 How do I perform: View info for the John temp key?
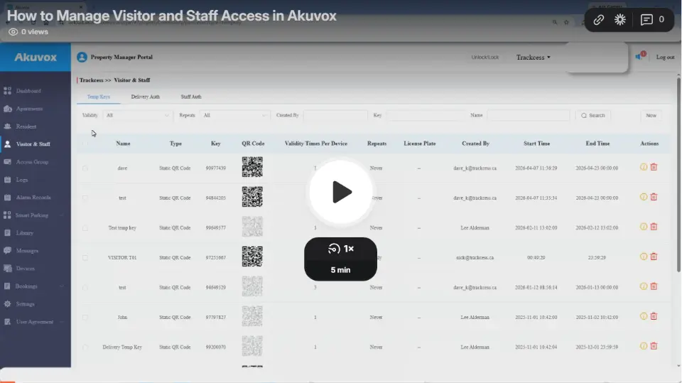[644, 316]
